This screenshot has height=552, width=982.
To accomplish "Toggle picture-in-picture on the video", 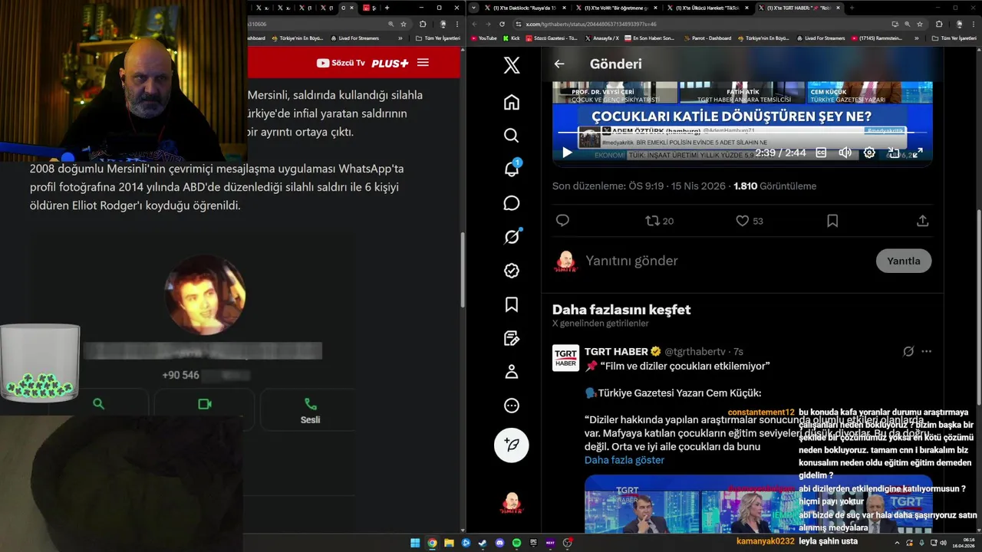I will [x=894, y=153].
